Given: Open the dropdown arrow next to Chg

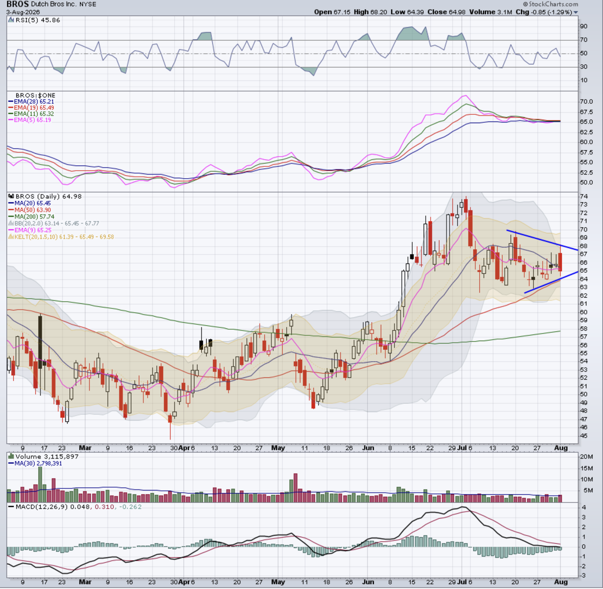Looking at the screenshot, I should pyautogui.click(x=575, y=12).
